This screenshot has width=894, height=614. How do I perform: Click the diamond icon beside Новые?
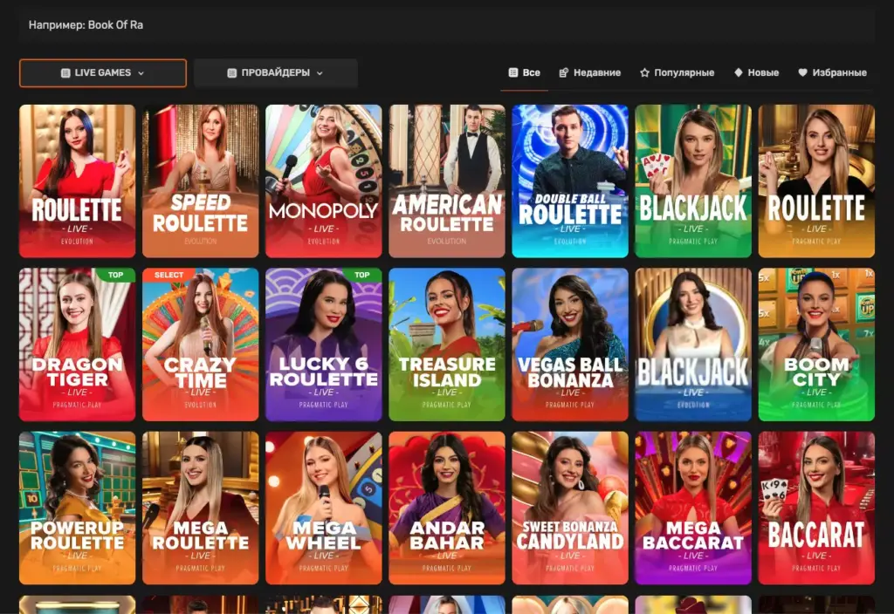[739, 73]
